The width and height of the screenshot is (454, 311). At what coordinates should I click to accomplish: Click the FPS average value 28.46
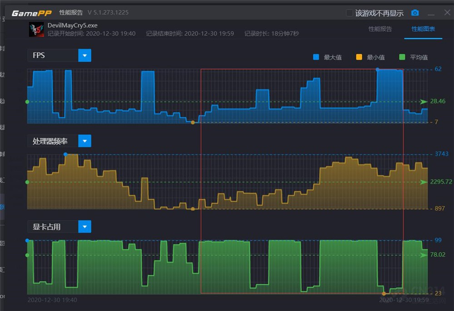(438, 101)
